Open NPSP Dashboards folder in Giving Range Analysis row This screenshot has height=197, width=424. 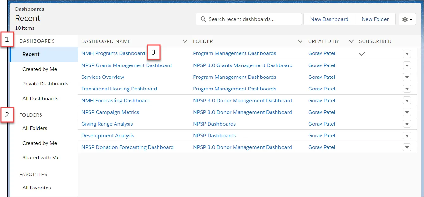coord(214,124)
